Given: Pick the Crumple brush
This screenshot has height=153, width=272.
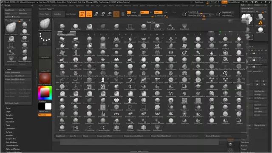Looking at the screenshot, I should 130,53.
